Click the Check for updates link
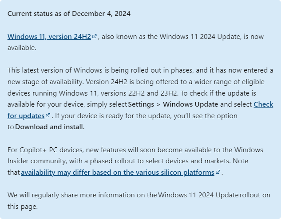This screenshot has height=219, width=281. pos(263,104)
